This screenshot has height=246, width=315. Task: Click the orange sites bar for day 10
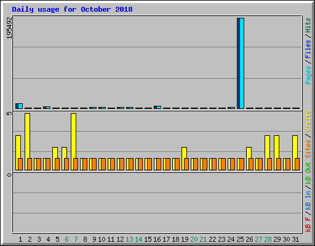[x=103, y=164]
